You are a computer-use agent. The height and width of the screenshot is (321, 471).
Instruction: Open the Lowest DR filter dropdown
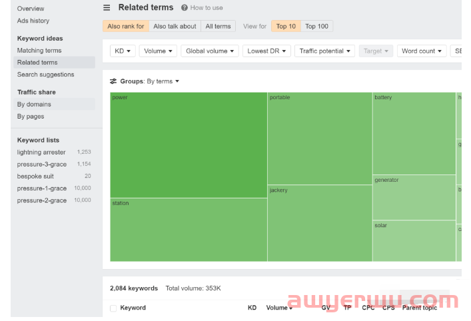(266, 51)
